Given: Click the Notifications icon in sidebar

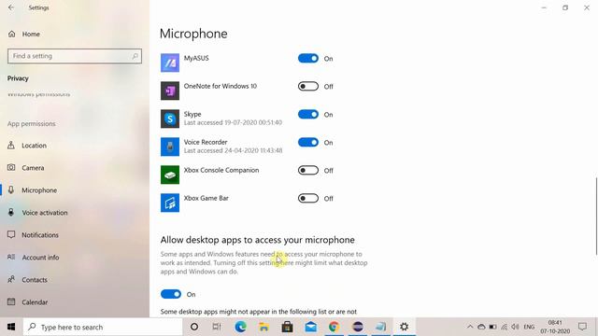Looking at the screenshot, I should click(x=11, y=234).
